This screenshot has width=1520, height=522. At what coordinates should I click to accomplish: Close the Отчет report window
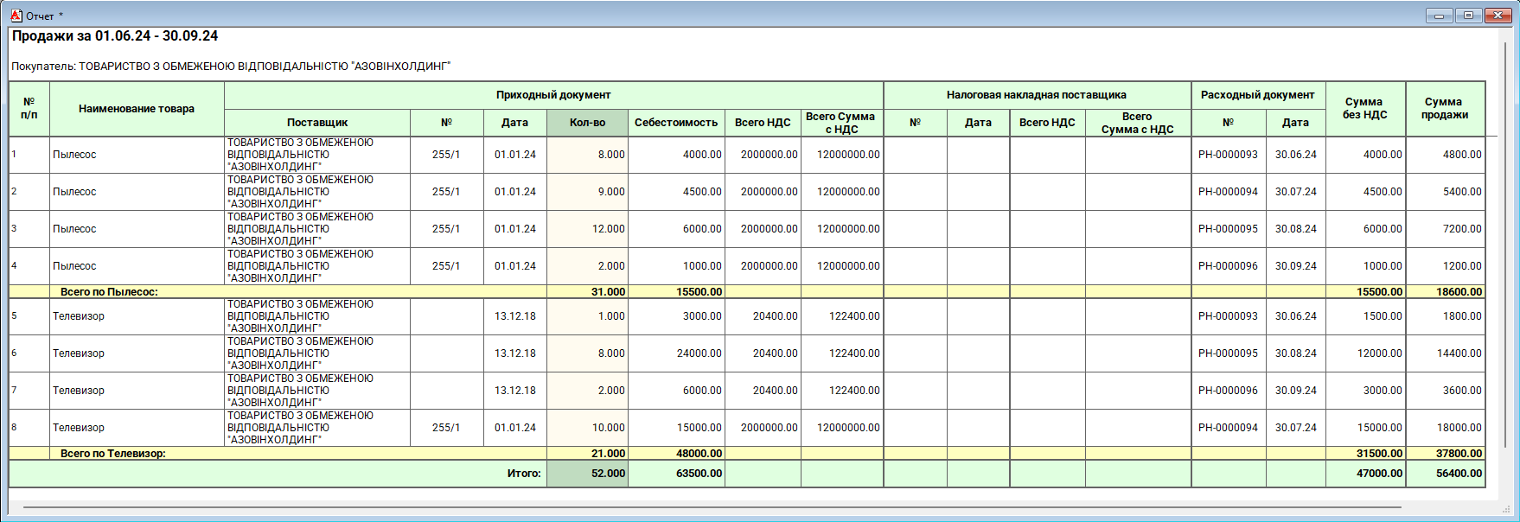[1498, 16]
